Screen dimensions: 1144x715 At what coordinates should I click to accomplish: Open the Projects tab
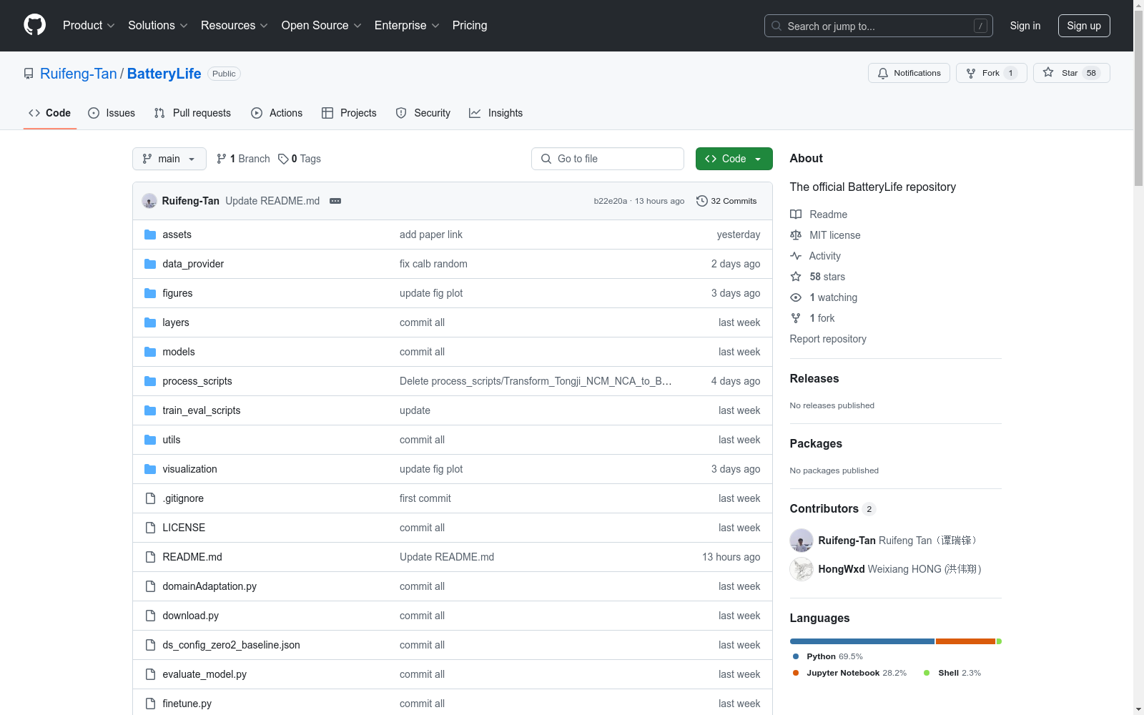(x=349, y=113)
